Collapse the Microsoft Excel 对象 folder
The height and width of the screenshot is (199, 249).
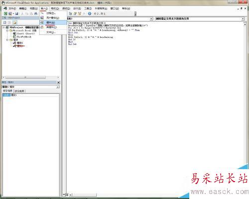7,30
